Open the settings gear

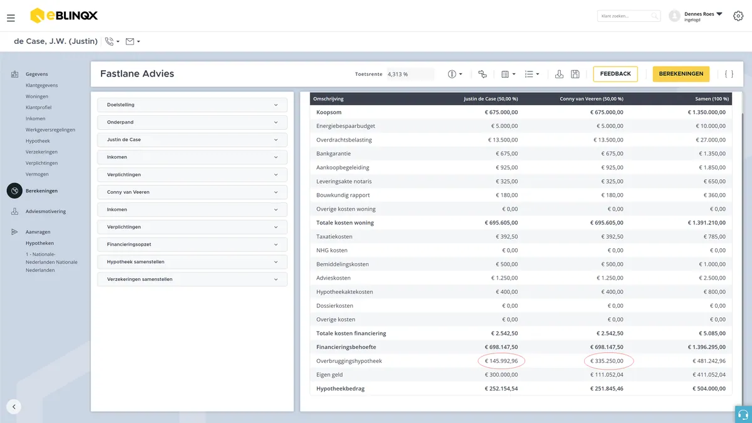pos(738,16)
